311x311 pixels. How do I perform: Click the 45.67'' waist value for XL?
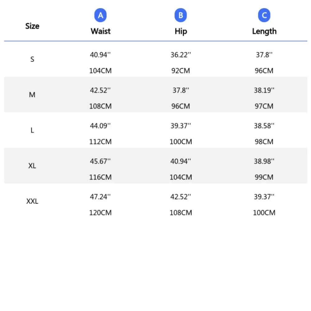coord(100,161)
